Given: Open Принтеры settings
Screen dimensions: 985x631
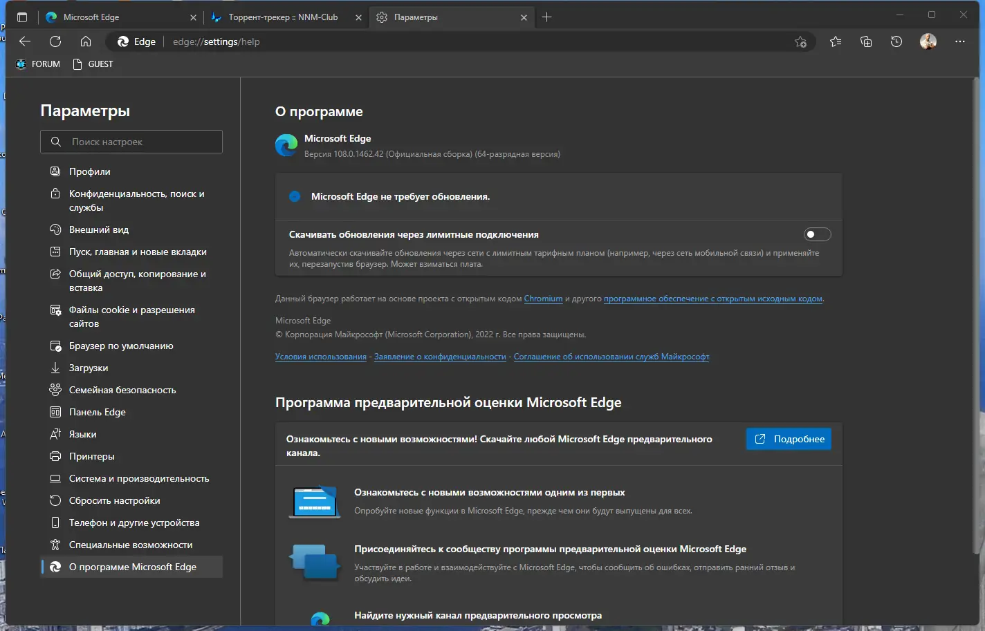Looking at the screenshot, I should point(131,456).
